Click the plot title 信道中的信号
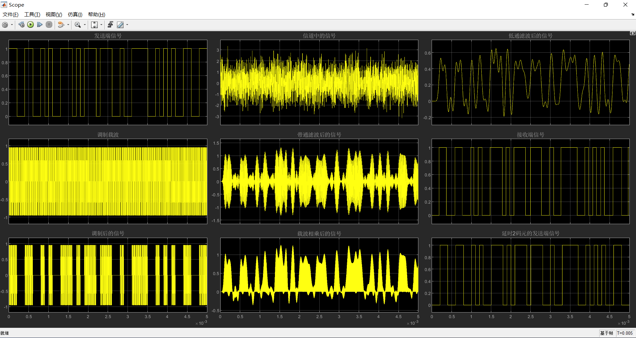This screenshot has width=636, height=338. click(319, 36)
